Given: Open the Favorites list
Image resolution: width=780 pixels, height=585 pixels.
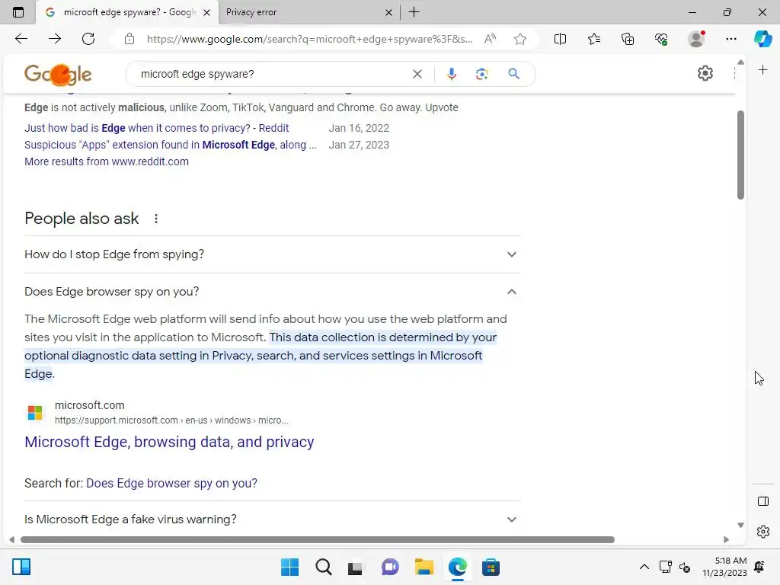Looking at the screenshot, I should click(594, 39).
